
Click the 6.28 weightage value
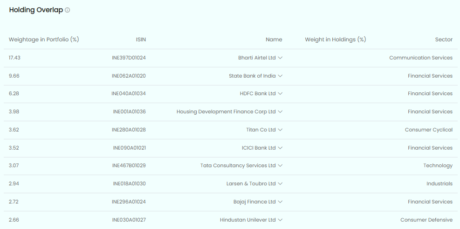point(14,93)
